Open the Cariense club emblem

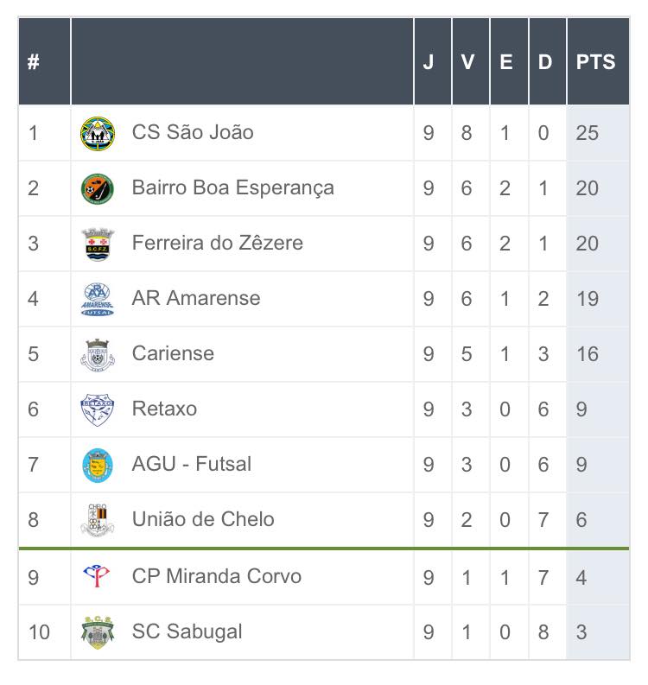pyautogui.click(x=97, y=354)
